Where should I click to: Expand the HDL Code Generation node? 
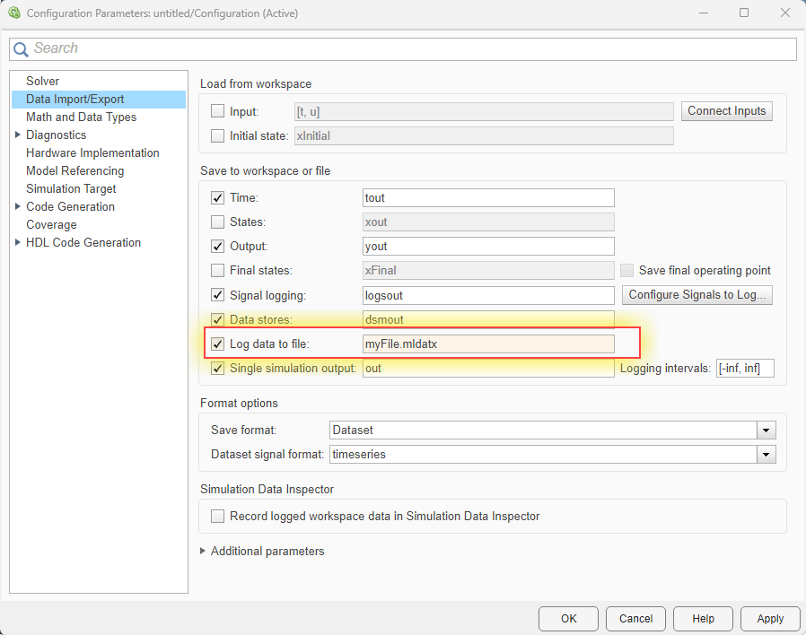click(x=17, y=242)
